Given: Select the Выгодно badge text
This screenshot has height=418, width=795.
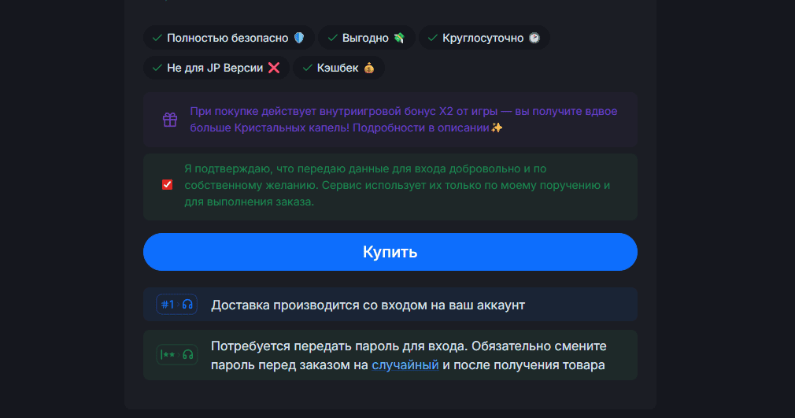Looking at the screenshot, I should click(x=365, y=38).
